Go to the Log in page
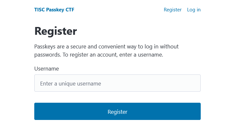235x131 pixels. click(x=194, y=10)
